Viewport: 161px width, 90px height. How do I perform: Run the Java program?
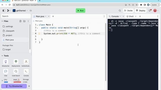click(x=80, y=10)
